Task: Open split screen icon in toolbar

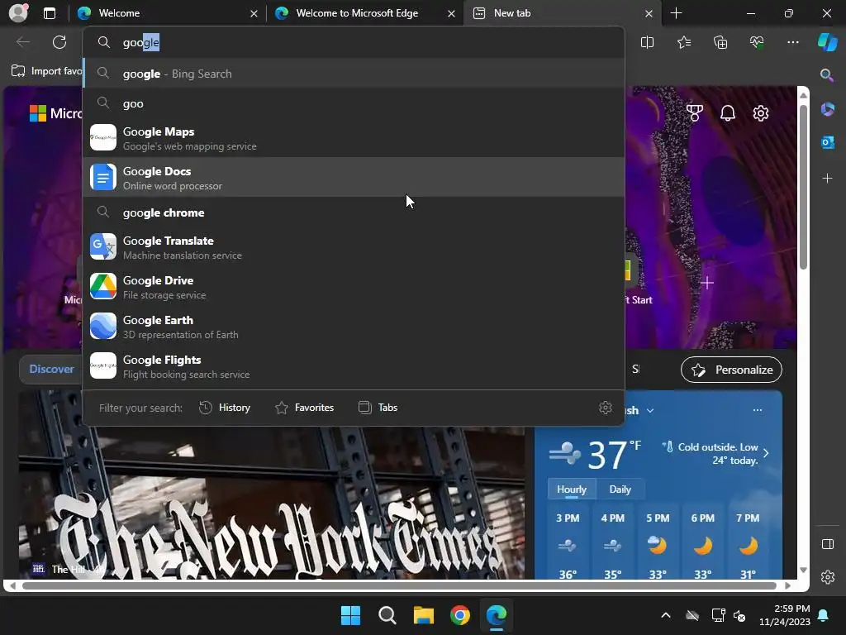Action: [x=647, y=42]
